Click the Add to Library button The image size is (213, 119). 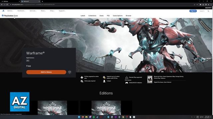(x=46, y=72)
